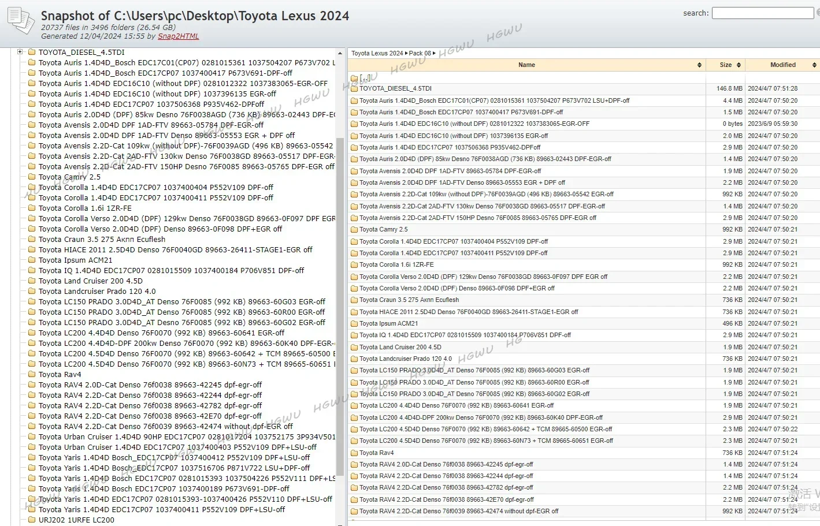This screenshot has height=526, width=820.
Task: Select Toyota Corolla Verso 89663-0F098 in tree
Action: [x=160, y=229]
